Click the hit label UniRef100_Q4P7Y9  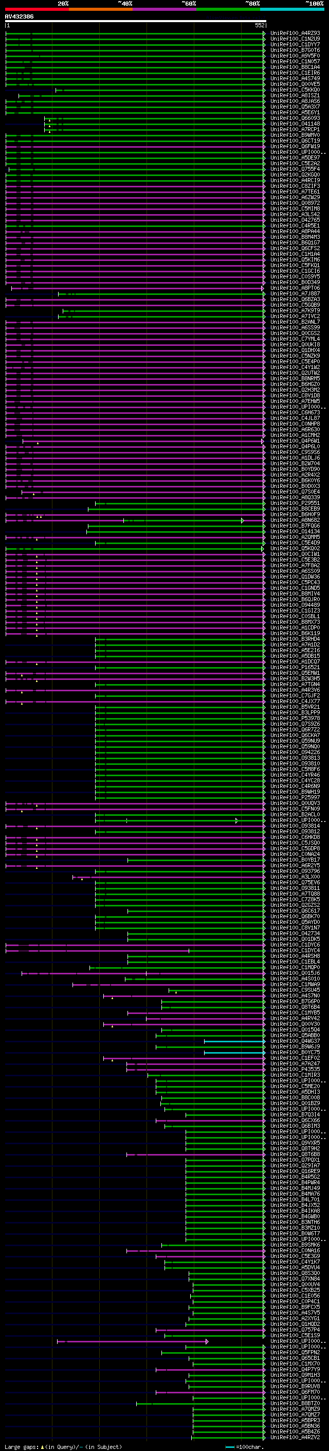[295, 1369]
